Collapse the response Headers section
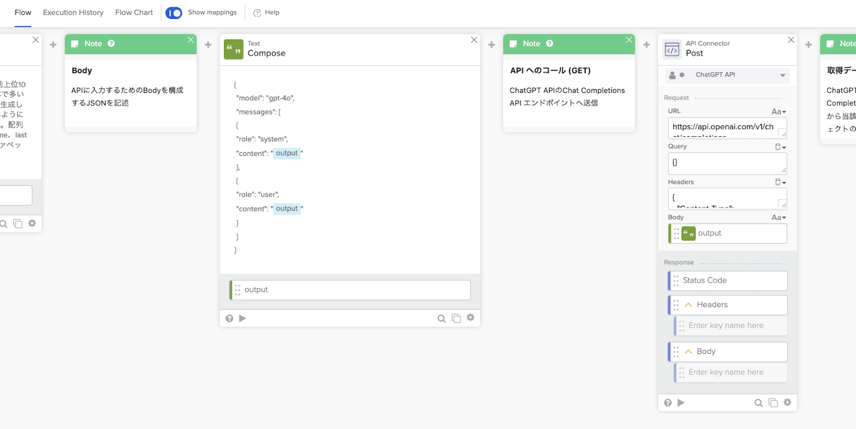 tap(688, 305)
